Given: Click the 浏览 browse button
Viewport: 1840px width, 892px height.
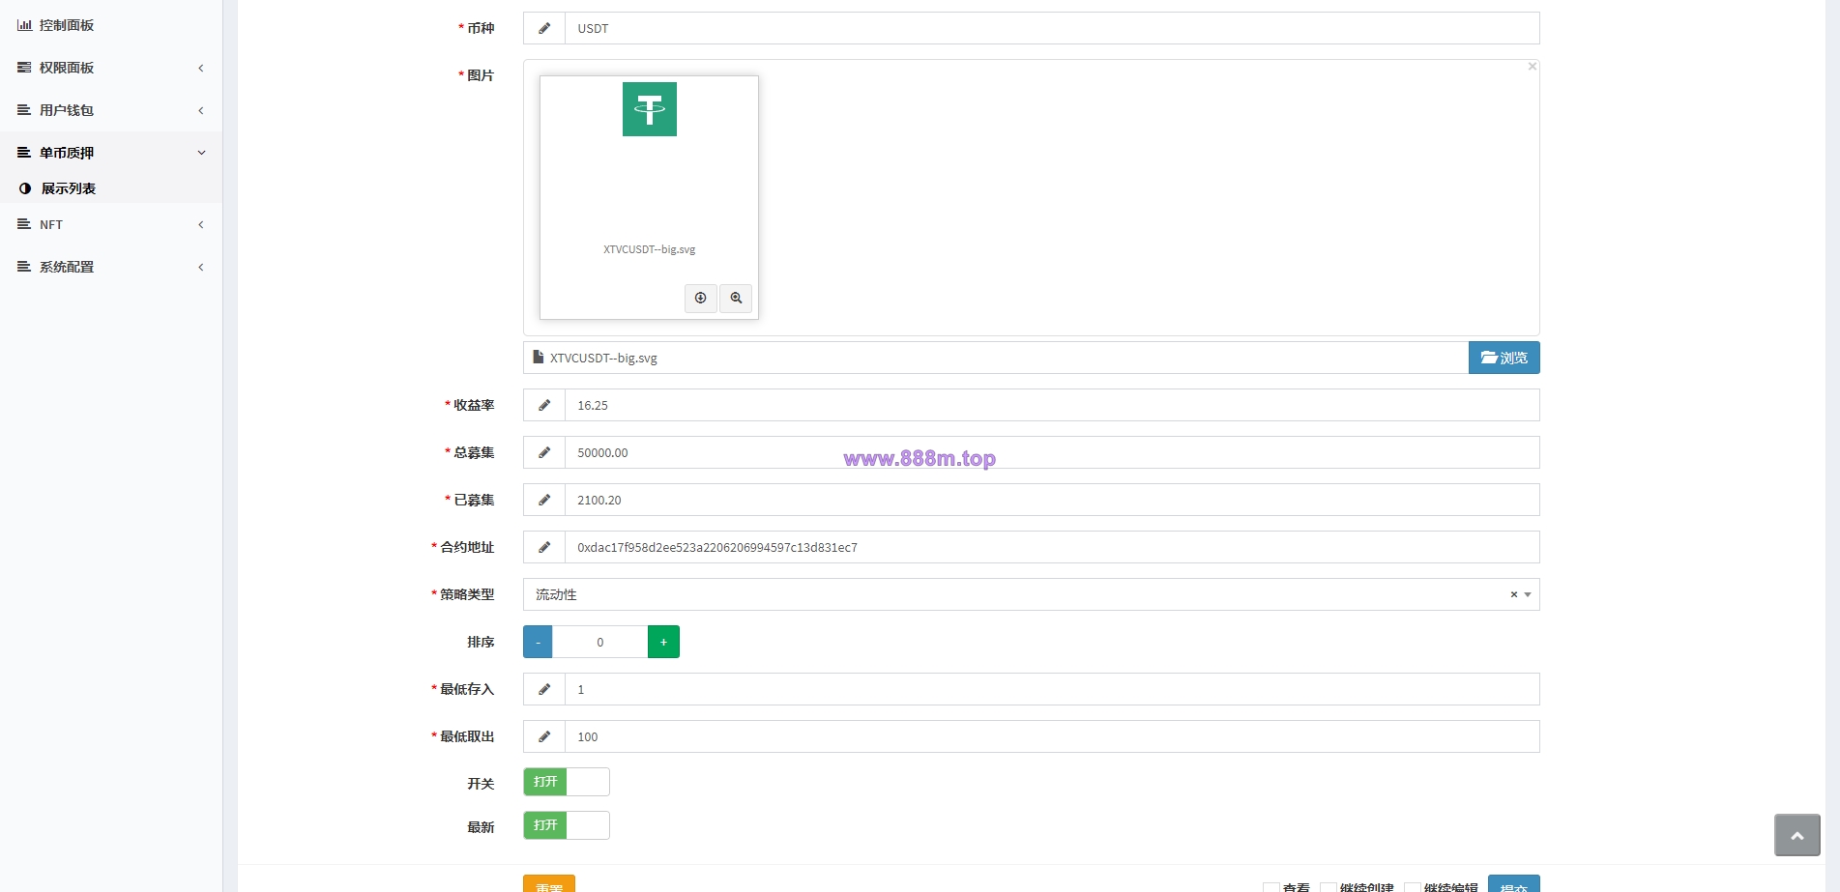Looking at the screenshot, I should click(1504, 358).
